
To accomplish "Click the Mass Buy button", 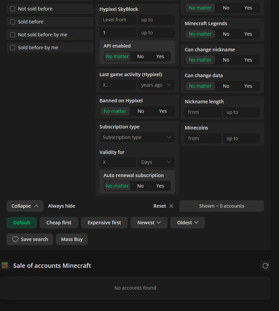I will [72, 239].
